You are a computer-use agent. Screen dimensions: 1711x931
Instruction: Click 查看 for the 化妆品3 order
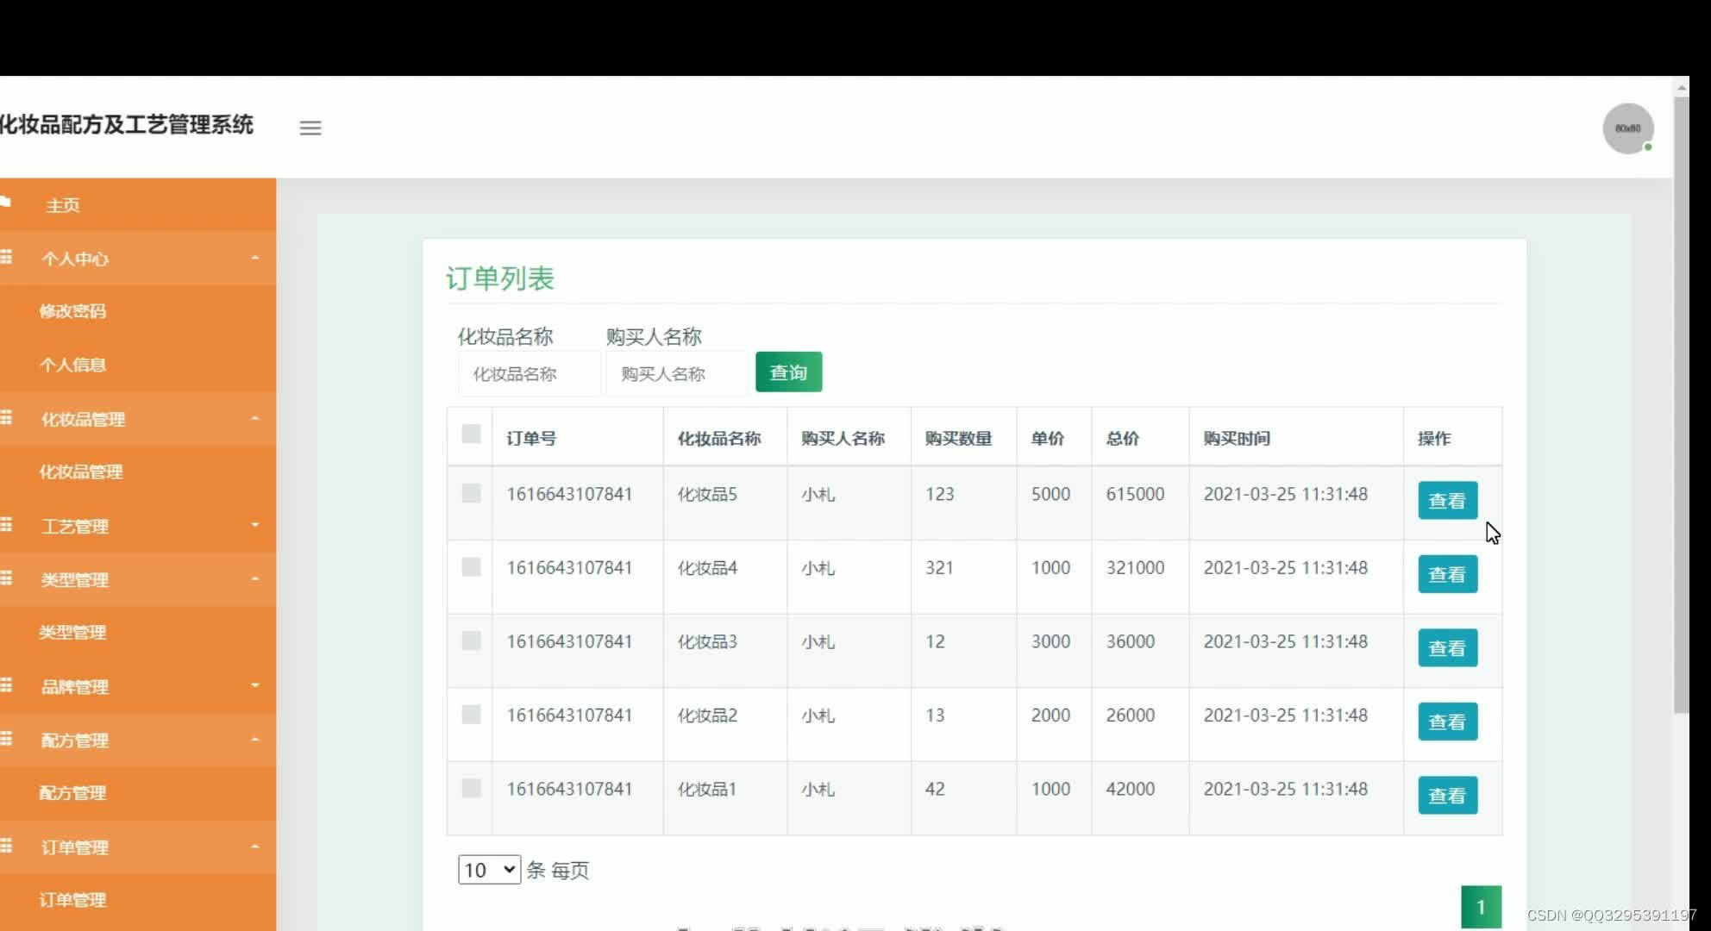click(x=1447, y=647)
